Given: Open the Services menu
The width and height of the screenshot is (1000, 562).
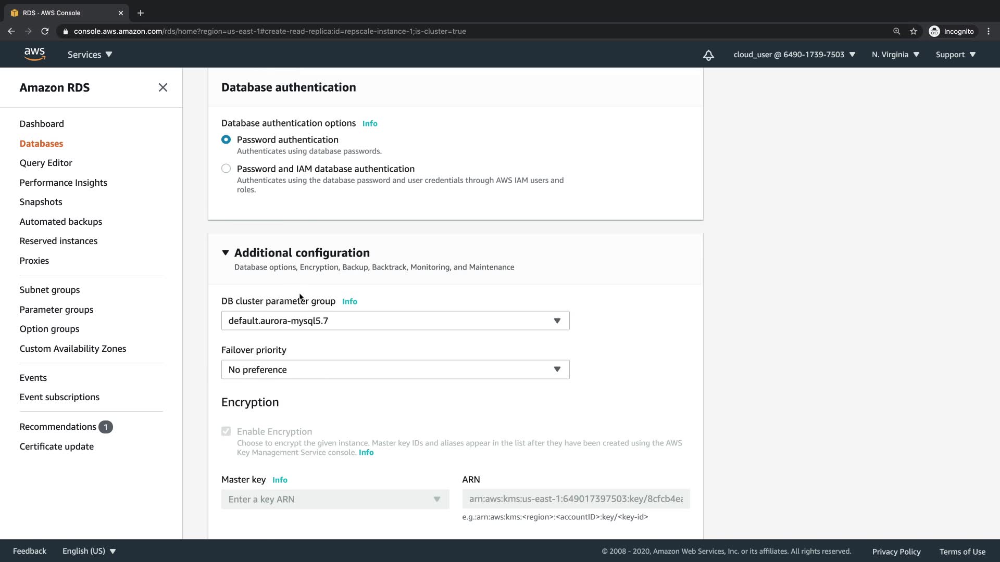Looking at the screenshot, I should pyautogui.click(x=90, y=55).
